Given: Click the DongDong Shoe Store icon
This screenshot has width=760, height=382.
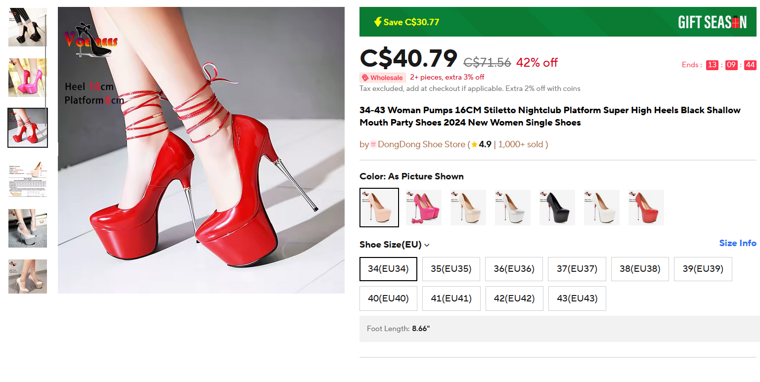Looking at the screenshot, I should [373, 144].
